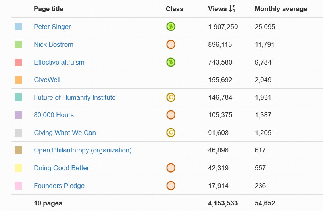Sort by Monthly average column header
This screenshot has width=323, height=211.
(281, 9)
